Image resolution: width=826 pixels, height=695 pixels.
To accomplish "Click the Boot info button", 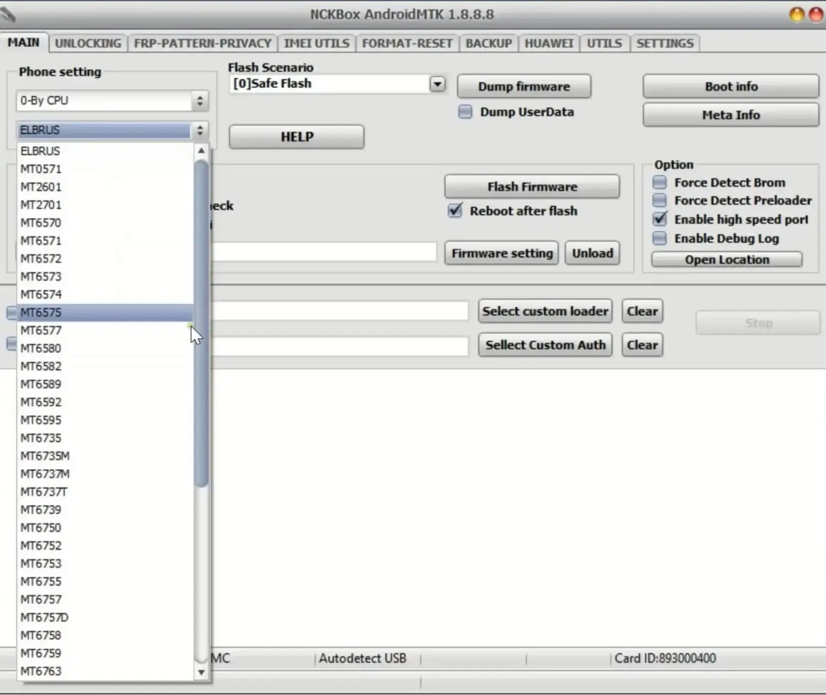I will 731,86.
